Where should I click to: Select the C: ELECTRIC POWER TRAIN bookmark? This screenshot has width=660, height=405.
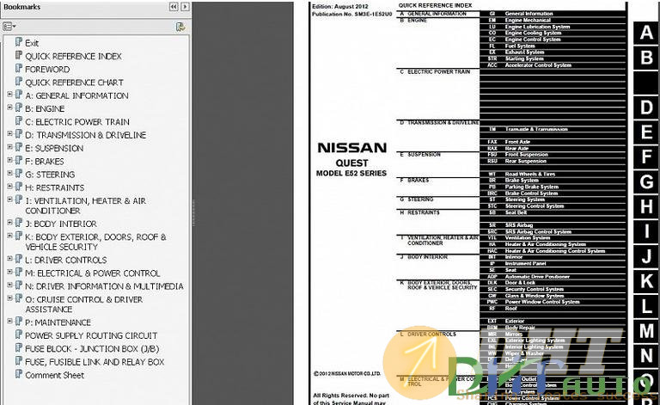[x=77, y=122]
